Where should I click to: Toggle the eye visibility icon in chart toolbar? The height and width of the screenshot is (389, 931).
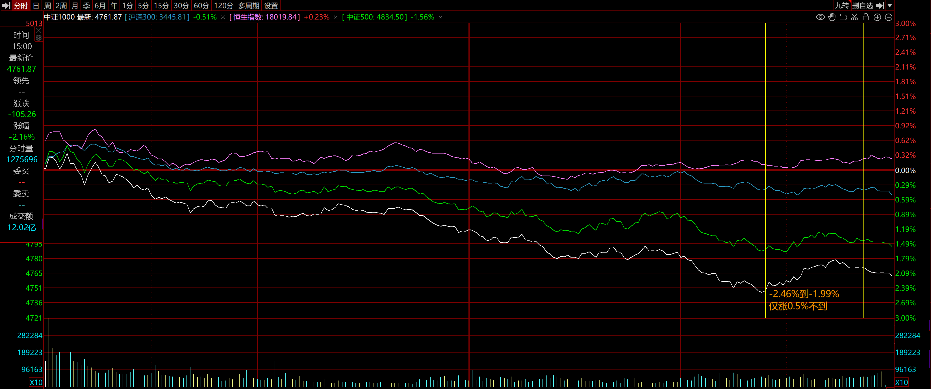click(820, 17)
